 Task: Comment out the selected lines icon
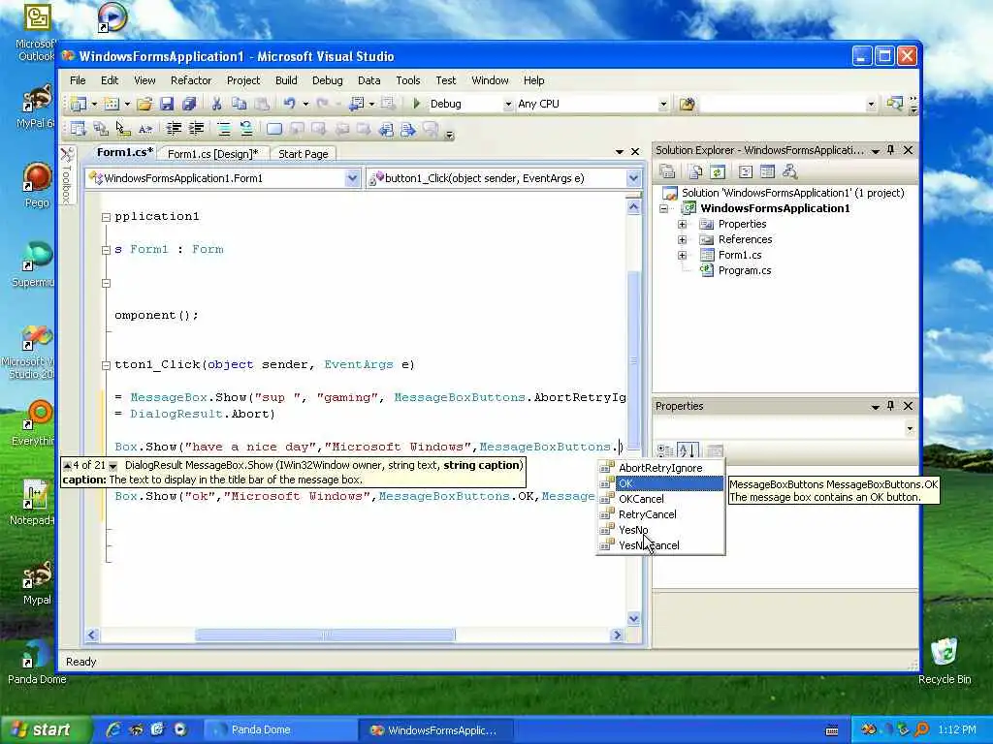click(x=224, y=129)
